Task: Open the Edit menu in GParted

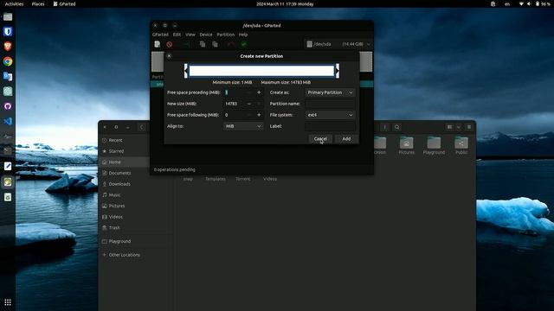Action: 177,35
